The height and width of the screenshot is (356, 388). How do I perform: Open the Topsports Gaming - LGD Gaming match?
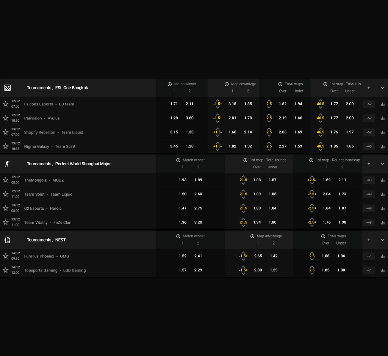coord(55,270)
